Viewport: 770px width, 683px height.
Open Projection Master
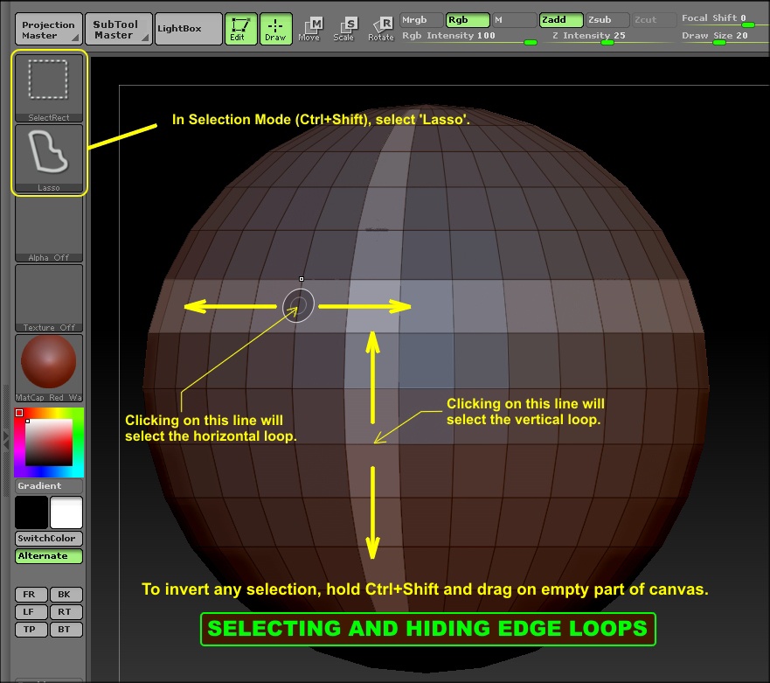click(x=49, y=30)
